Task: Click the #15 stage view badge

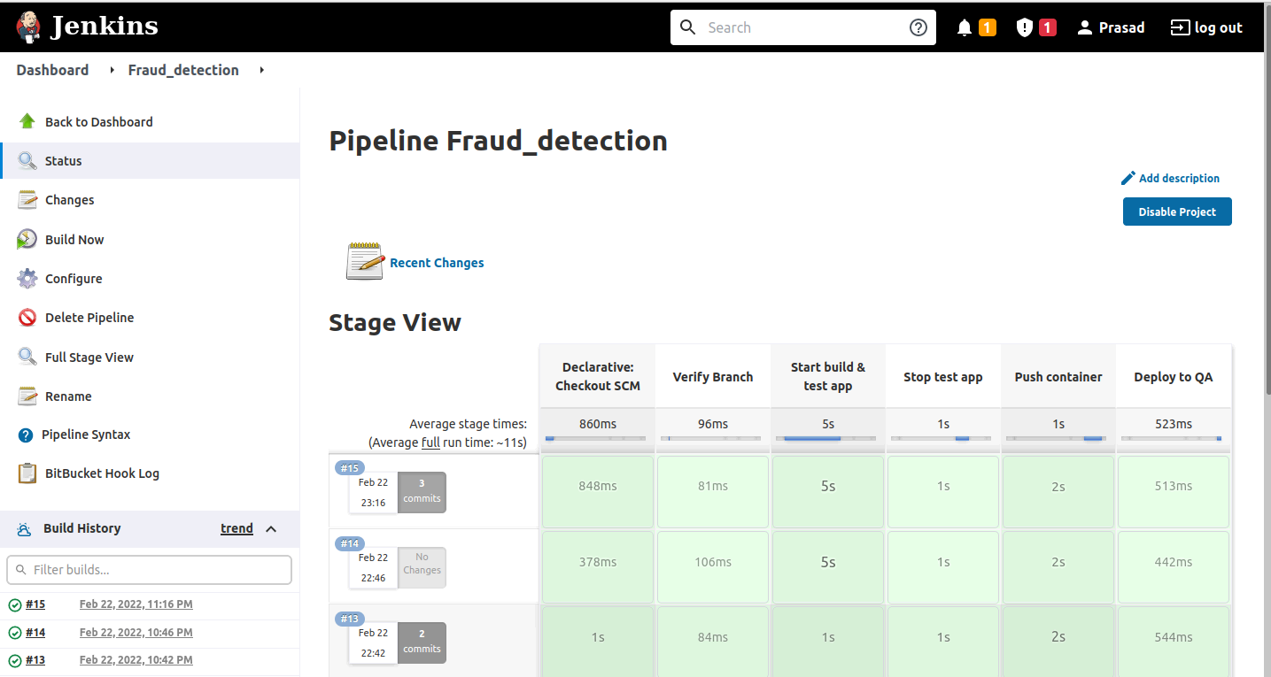Action: click(350, 468)
